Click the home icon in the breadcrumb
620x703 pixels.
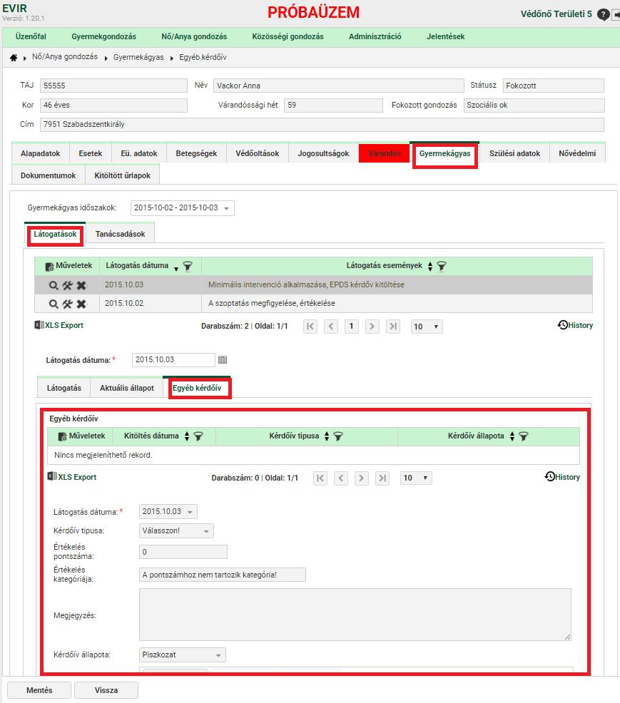click(14, 57)
